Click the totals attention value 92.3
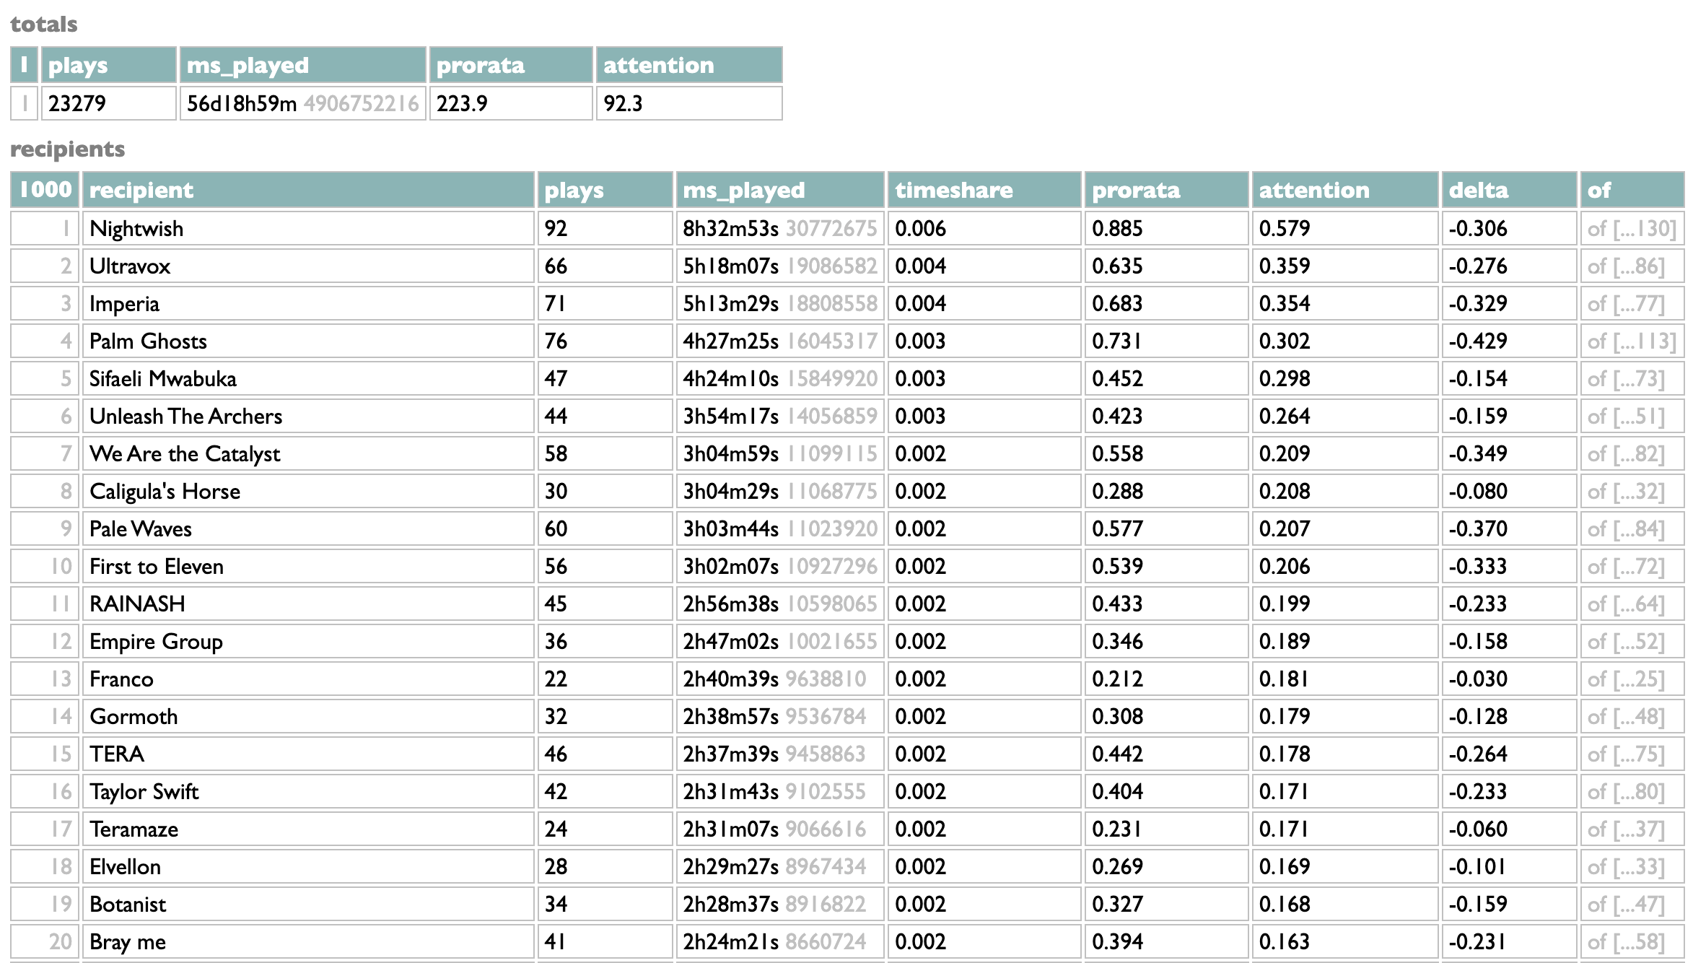Viewport: 1693px width, 963px height. tap(623, 104)
